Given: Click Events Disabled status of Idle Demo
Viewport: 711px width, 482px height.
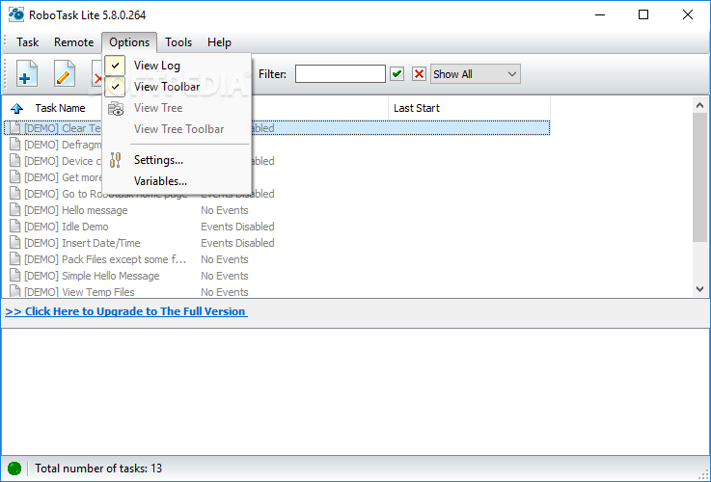Looking at the screenshot, I should [237, 227].
